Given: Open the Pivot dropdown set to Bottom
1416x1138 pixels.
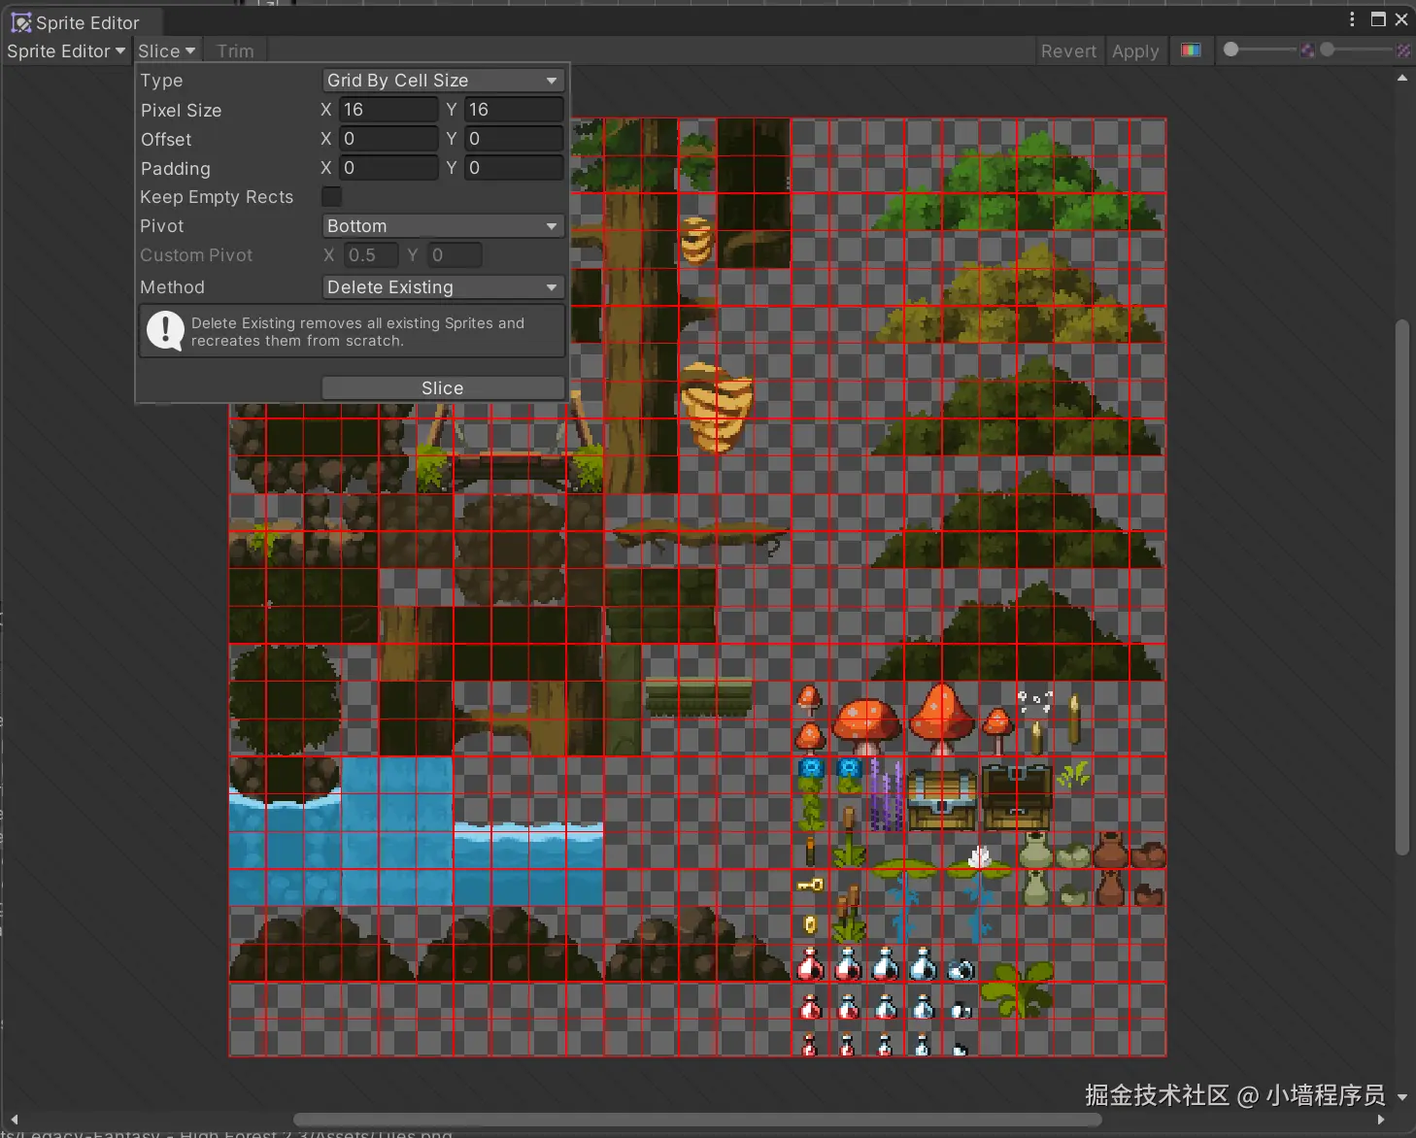Looking at the screenshot, I should tap(442, 226).
